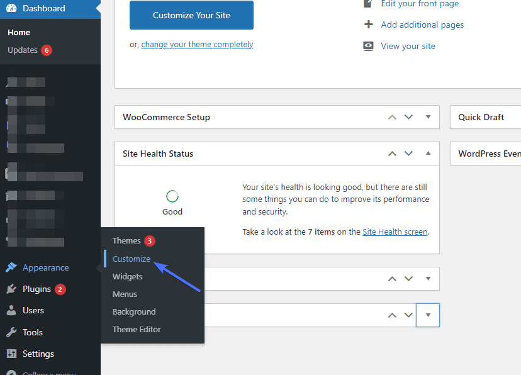Open the Site Health screen link
This screenshot has width=521, height=375.
395,232
